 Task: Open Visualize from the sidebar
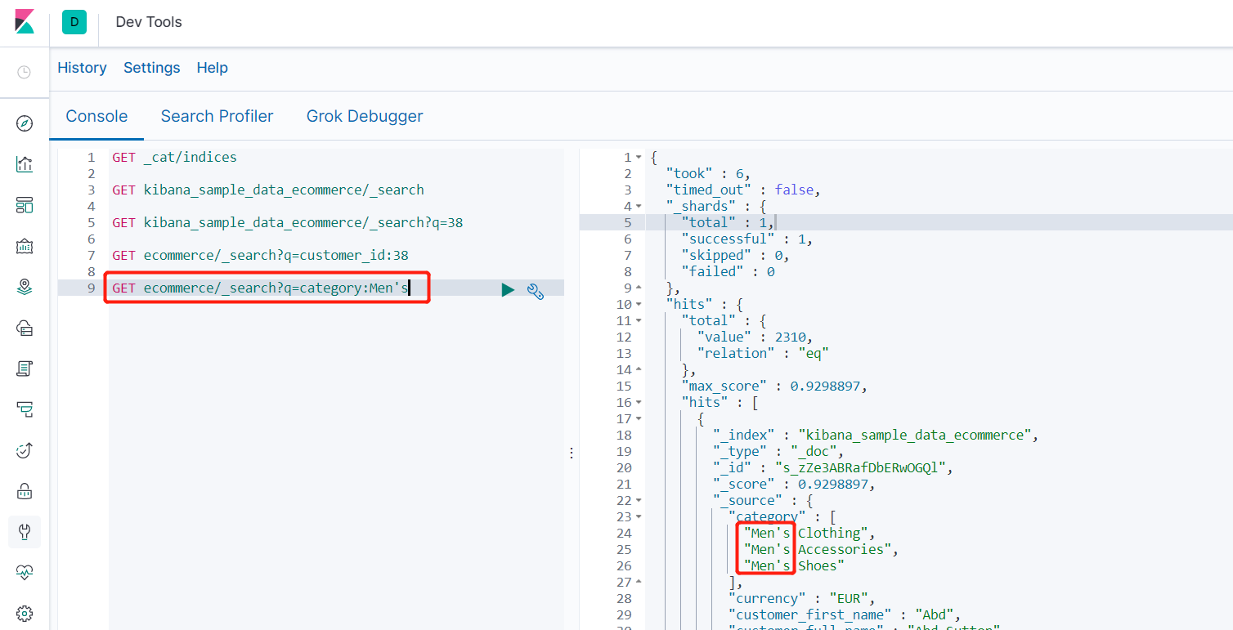tap(25, 164)
